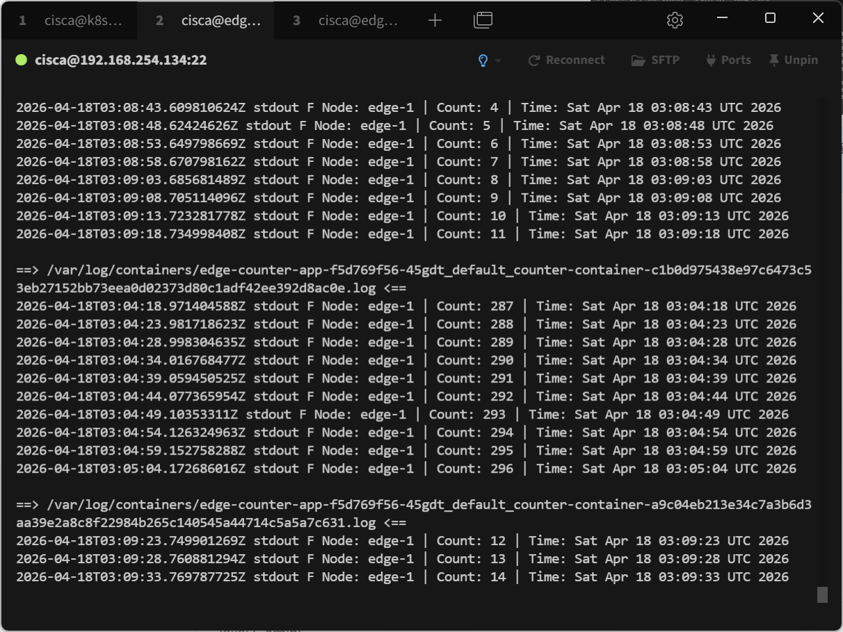843x632 pixels.
Task: Open the profiles and connections icon
Action: click(483, 21)
